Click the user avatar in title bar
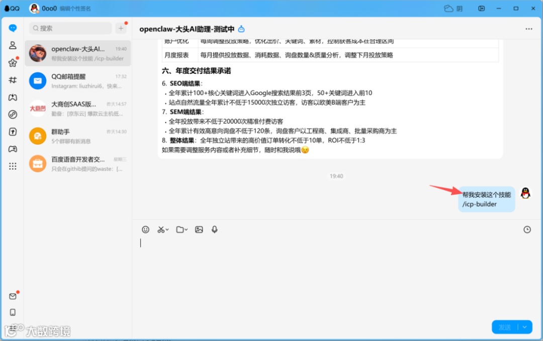Image resolution: width=543 pixels, height=341 pixels. pyautogui.click(x=34, y=9)
